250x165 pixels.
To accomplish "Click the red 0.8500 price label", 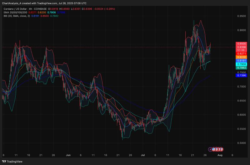I will 241,44.
